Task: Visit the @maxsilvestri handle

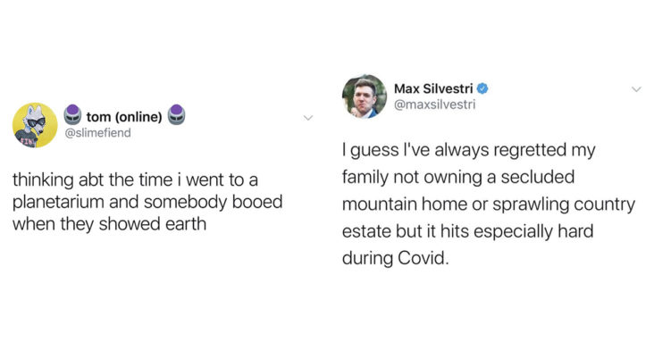Action: click(434, 104)
